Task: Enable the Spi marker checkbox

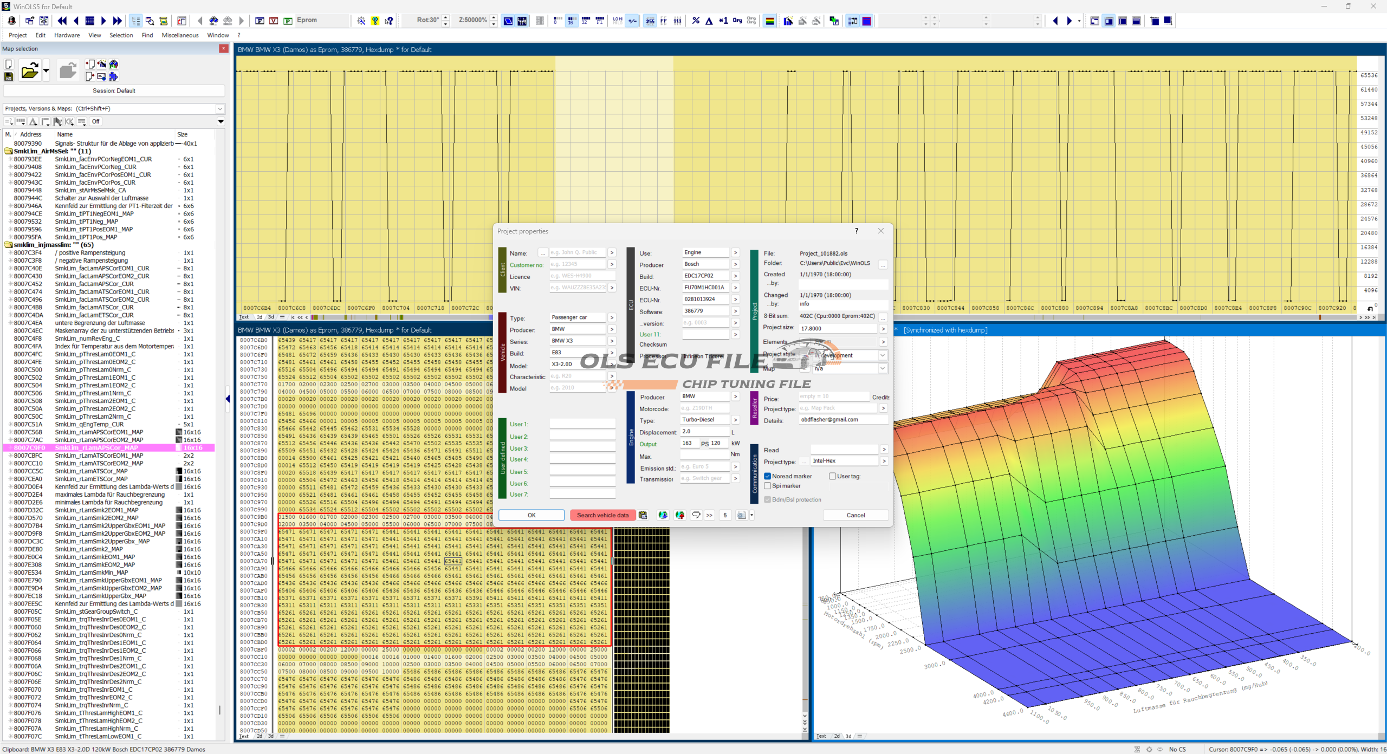Action: (768, 486)
